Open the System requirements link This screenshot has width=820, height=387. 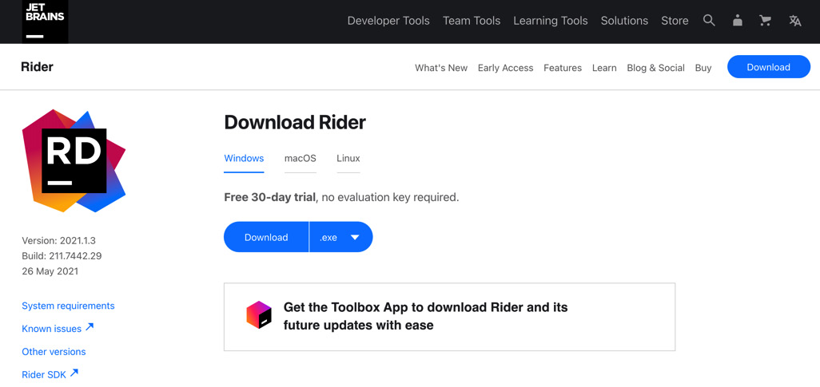click(68, 306)
